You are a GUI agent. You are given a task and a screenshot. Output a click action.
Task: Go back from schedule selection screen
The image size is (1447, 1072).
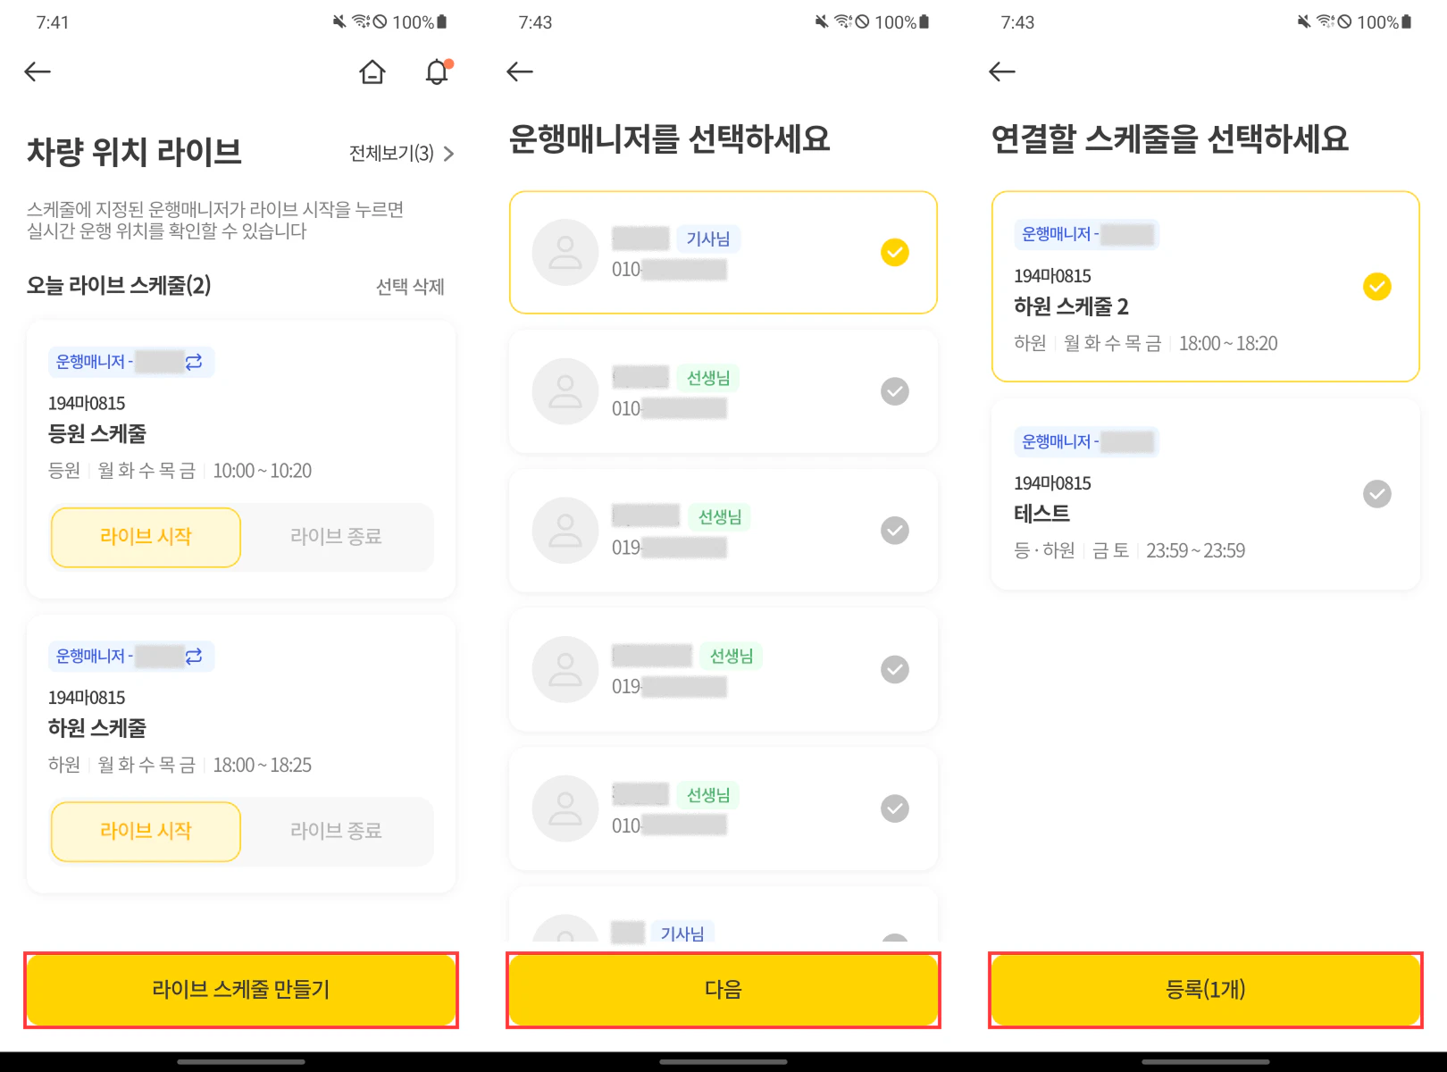[1002, 72]
